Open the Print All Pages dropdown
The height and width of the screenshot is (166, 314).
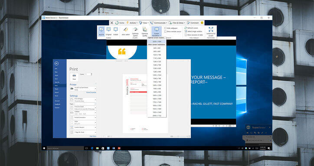pos(83,100)
